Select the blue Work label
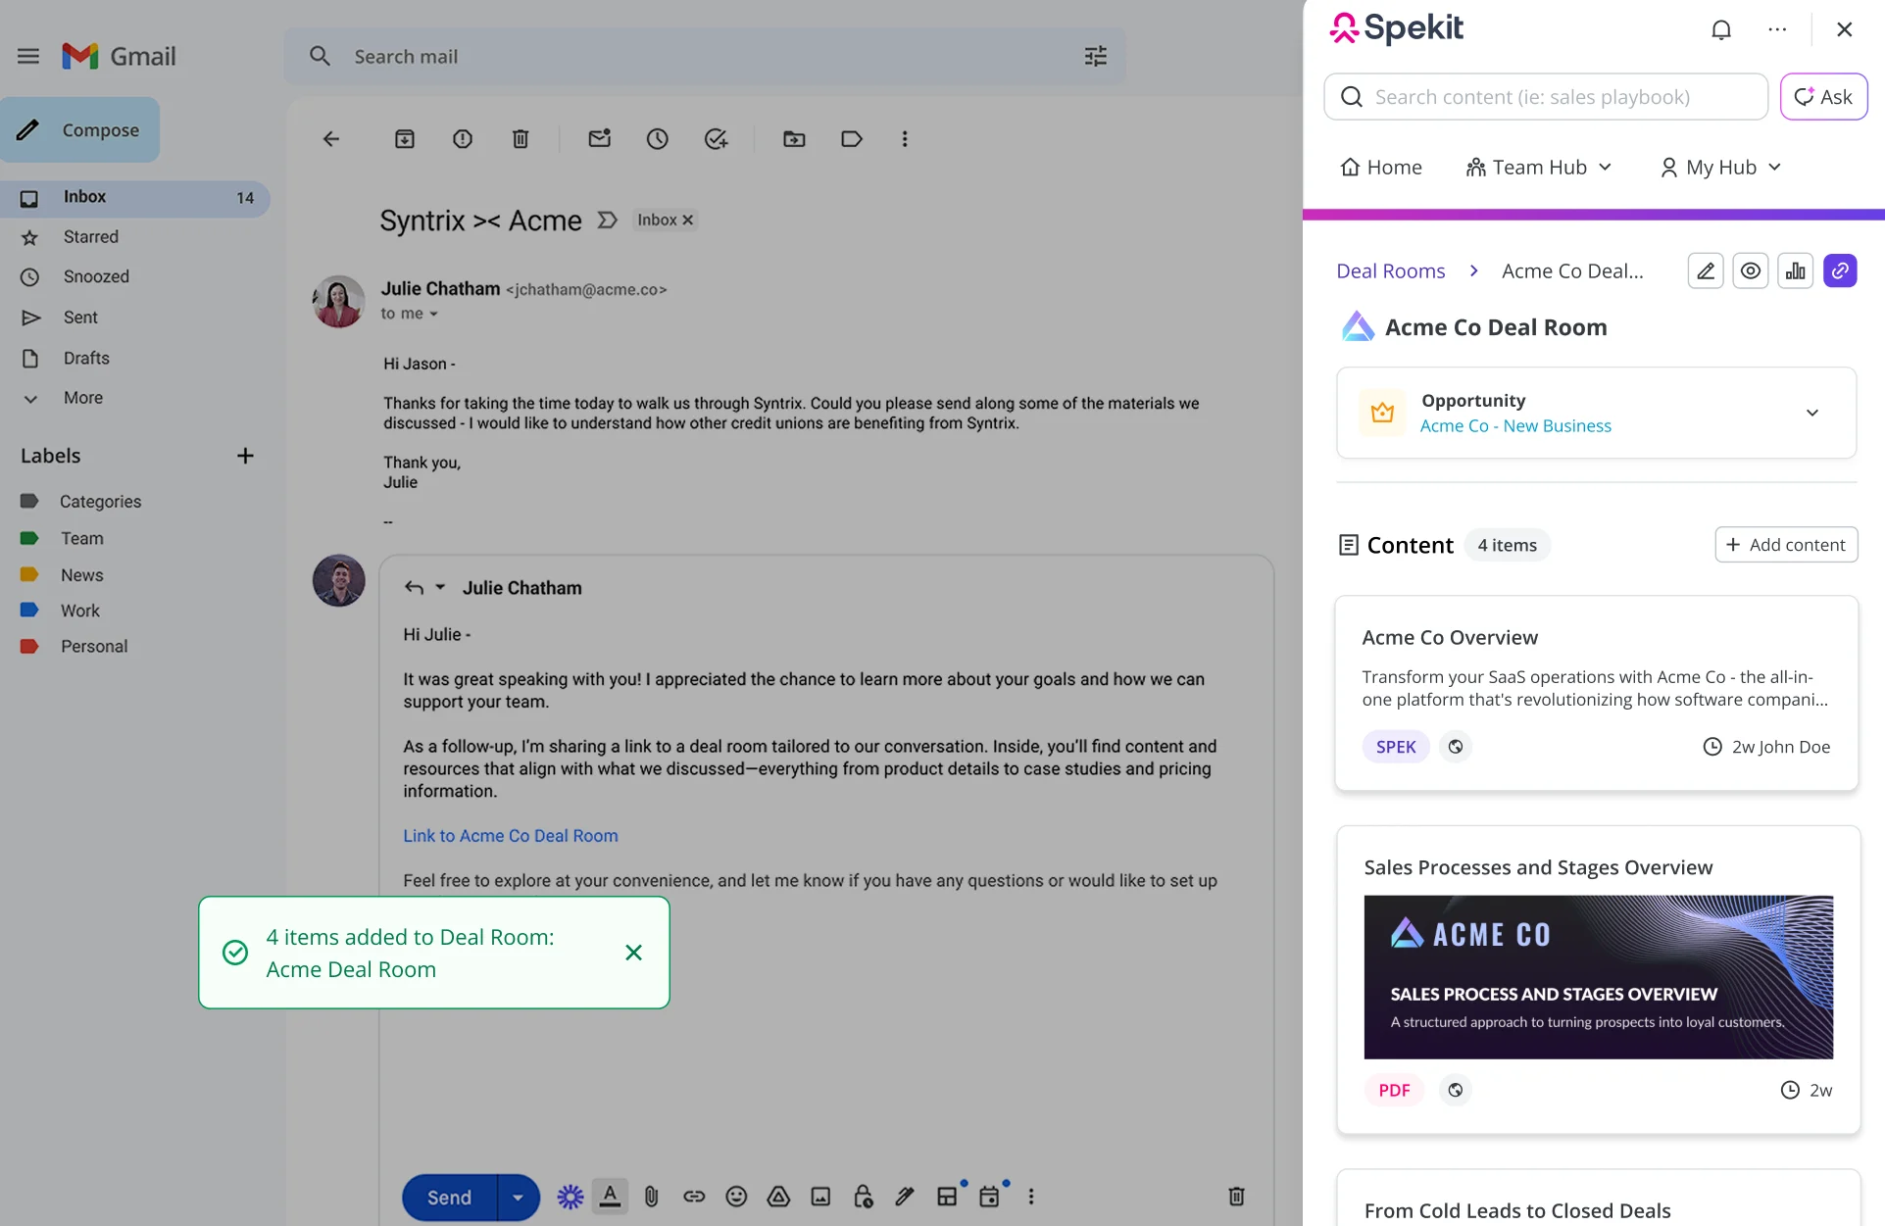This screenshot has height=1226, width=1885. pyautogui.click(x=79, y=611)
